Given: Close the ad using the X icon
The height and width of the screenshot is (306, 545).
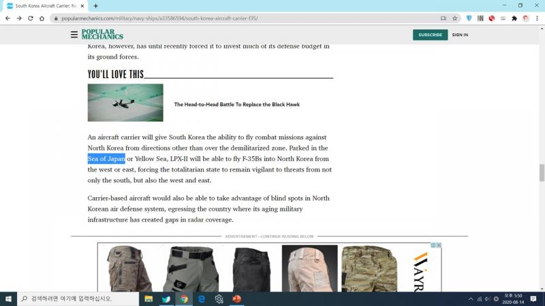Looking at the screenshot, I should click(439, 245).
